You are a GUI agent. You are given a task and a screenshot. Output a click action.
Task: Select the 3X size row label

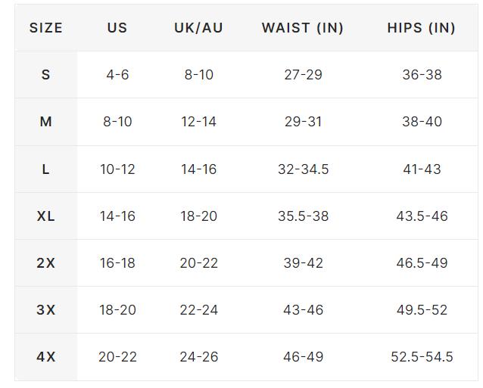pos(46,310)
